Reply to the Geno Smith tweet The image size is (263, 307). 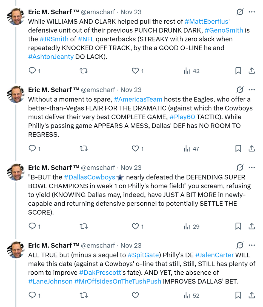(32, 71)
